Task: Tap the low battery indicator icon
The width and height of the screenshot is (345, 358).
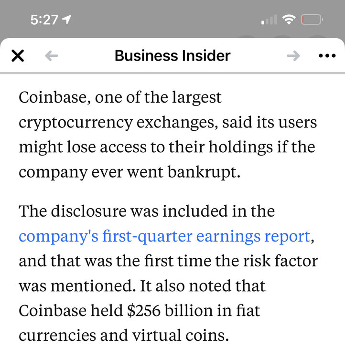Action: (312, 20)
